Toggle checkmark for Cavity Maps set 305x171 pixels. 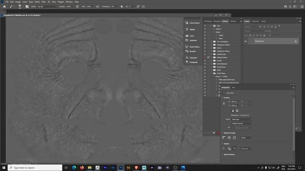(x=205, y=73)
